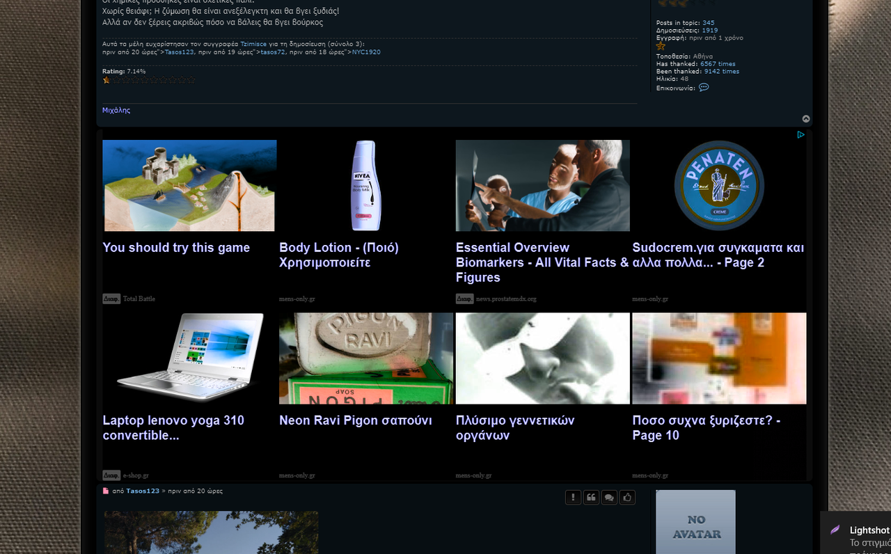Open 'Ποσο συχνα ξυριζεστε?' topic link
The height and width of the screenshot is (554, 891).
coord(707,428)
